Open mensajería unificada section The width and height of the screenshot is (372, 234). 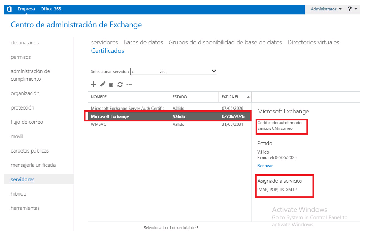point(33,165)
